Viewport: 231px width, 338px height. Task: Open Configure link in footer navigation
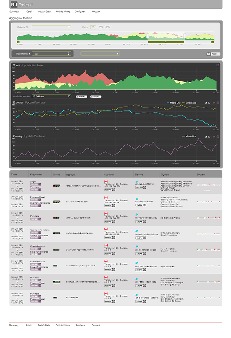80,325
